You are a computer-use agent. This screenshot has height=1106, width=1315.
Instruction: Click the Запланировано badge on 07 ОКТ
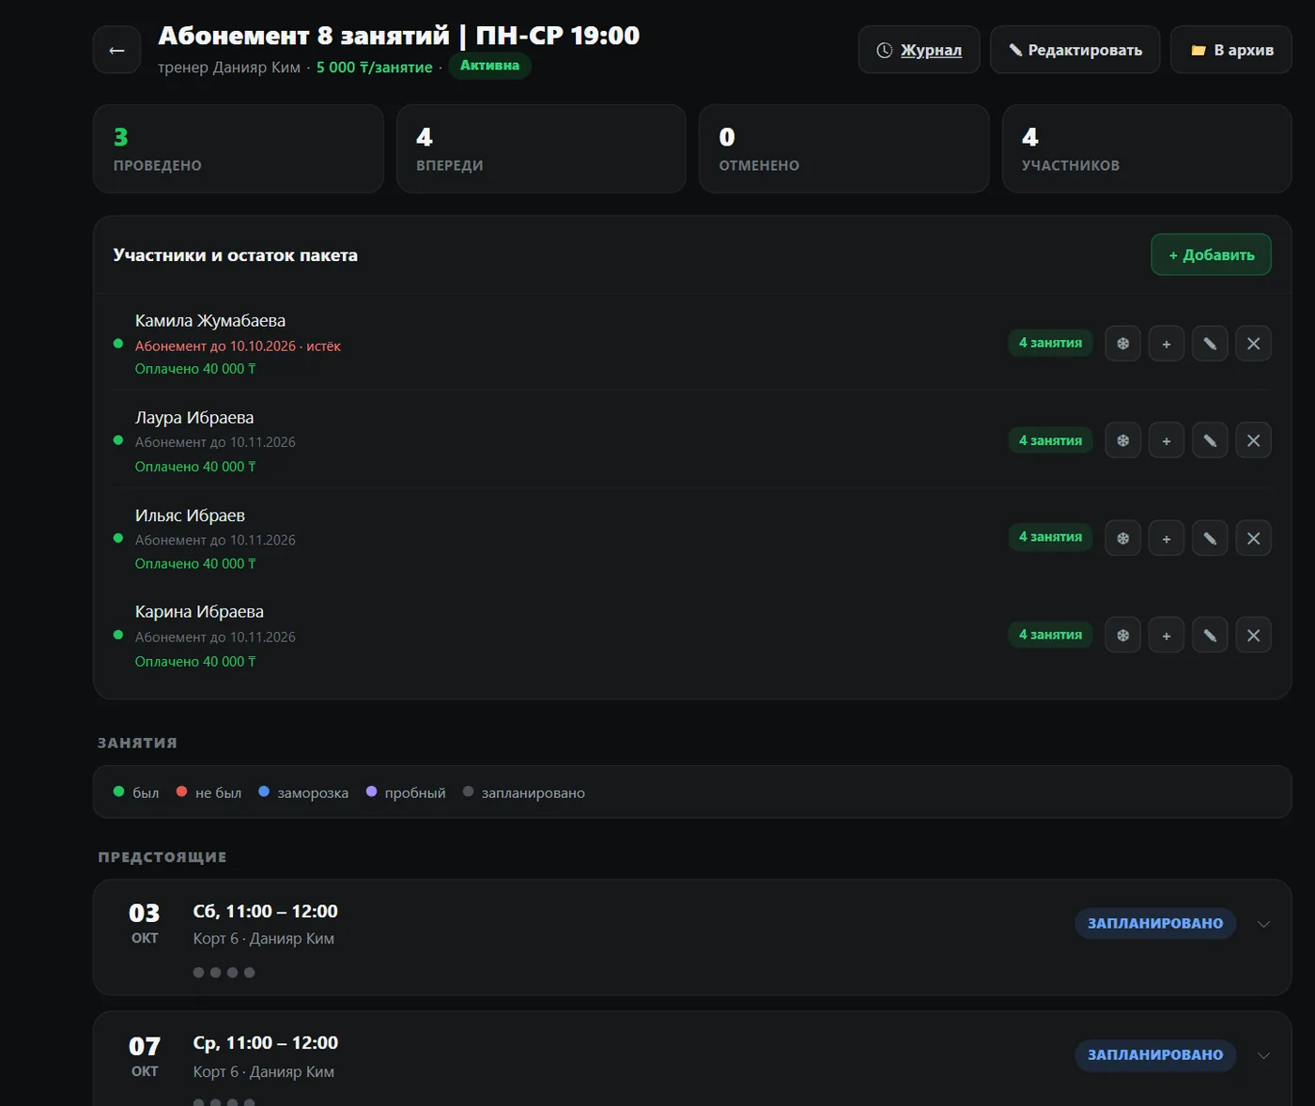(1155, 1055)
